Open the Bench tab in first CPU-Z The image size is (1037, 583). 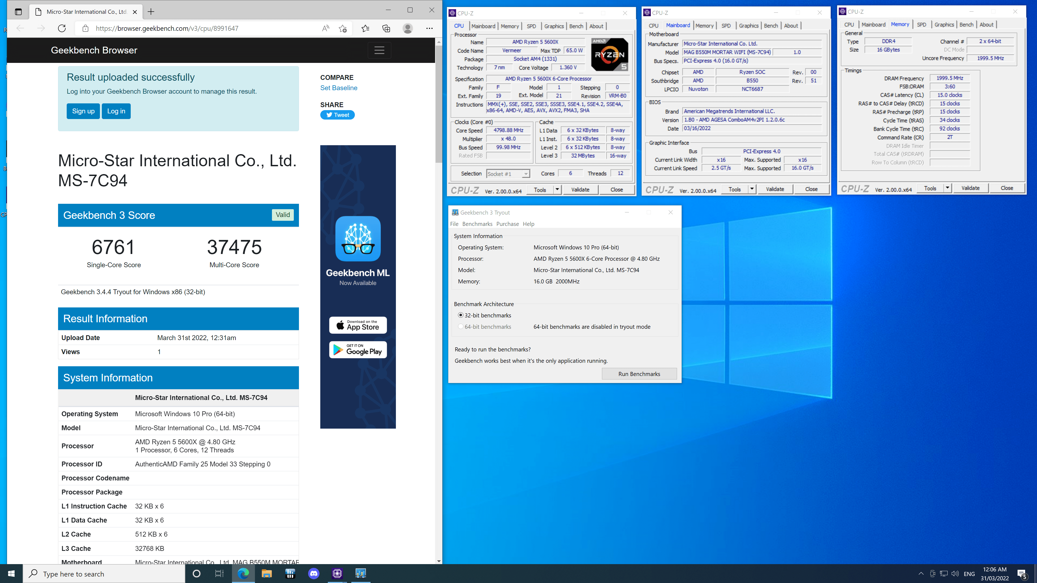[x=576, y=26]
